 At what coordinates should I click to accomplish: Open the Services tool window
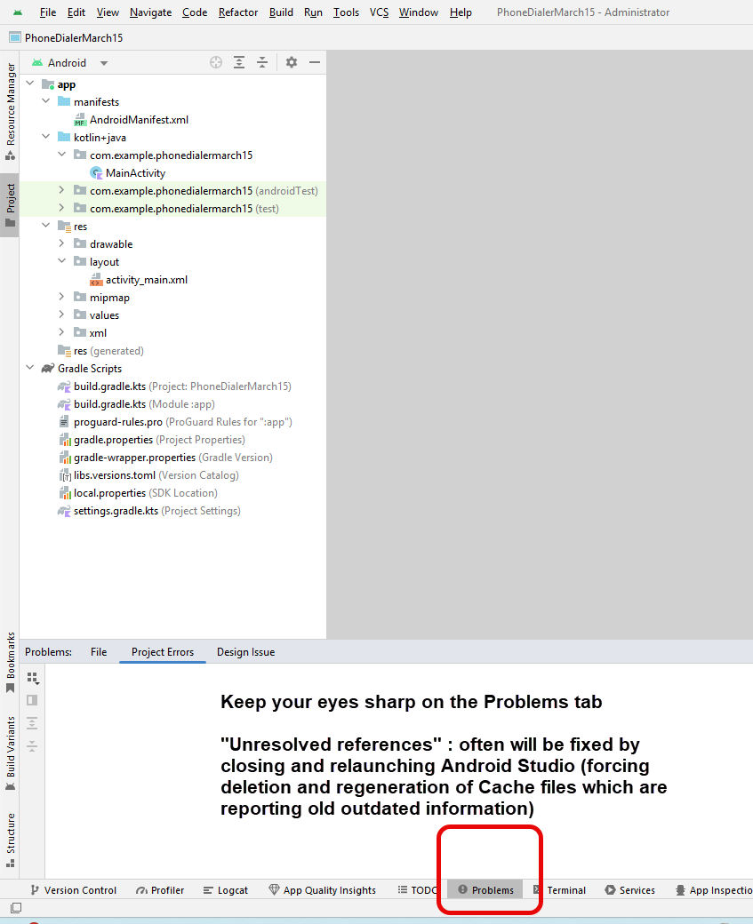pos(630,890)
